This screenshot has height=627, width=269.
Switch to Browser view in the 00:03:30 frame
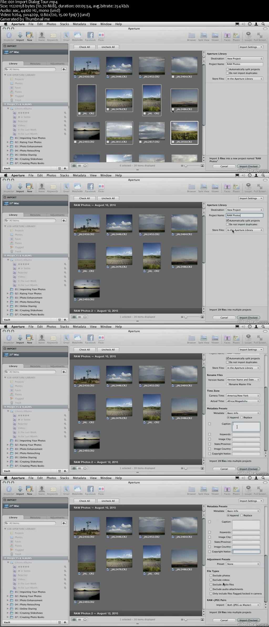tap(192, 338)
